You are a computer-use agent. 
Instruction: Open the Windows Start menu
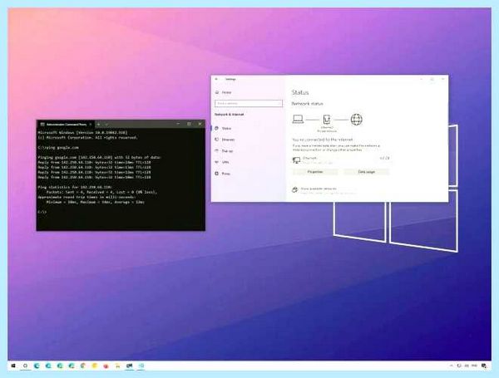click(13, 366)
